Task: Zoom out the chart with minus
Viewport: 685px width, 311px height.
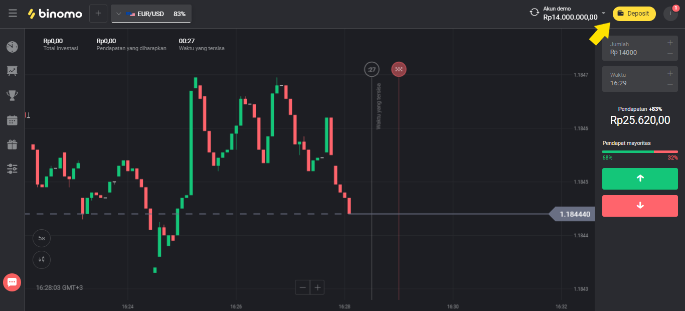Action: tap(303, 287)
